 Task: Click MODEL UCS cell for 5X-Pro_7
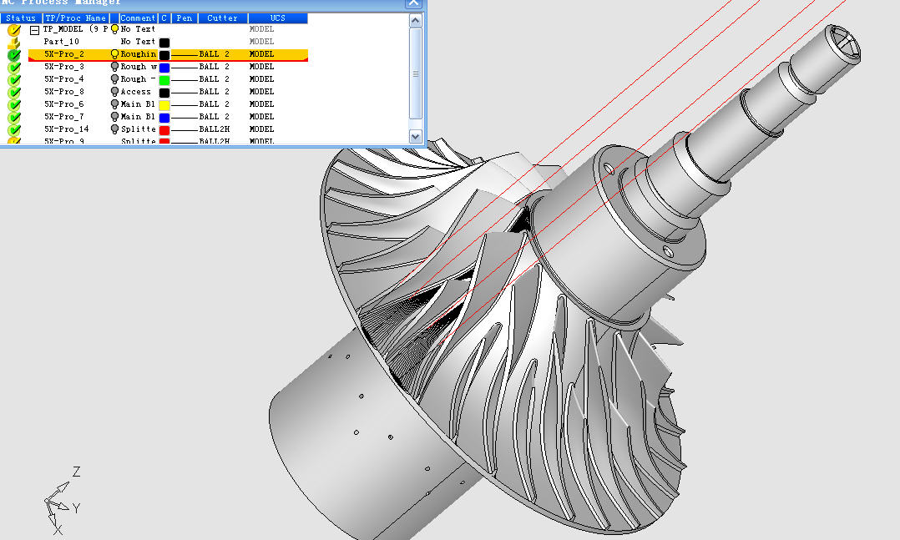(262, 117)
